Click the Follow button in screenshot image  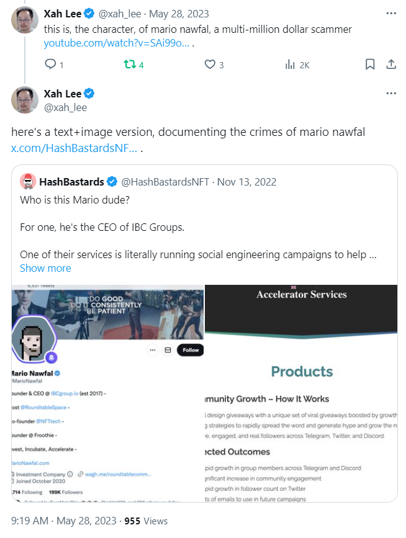191,350
